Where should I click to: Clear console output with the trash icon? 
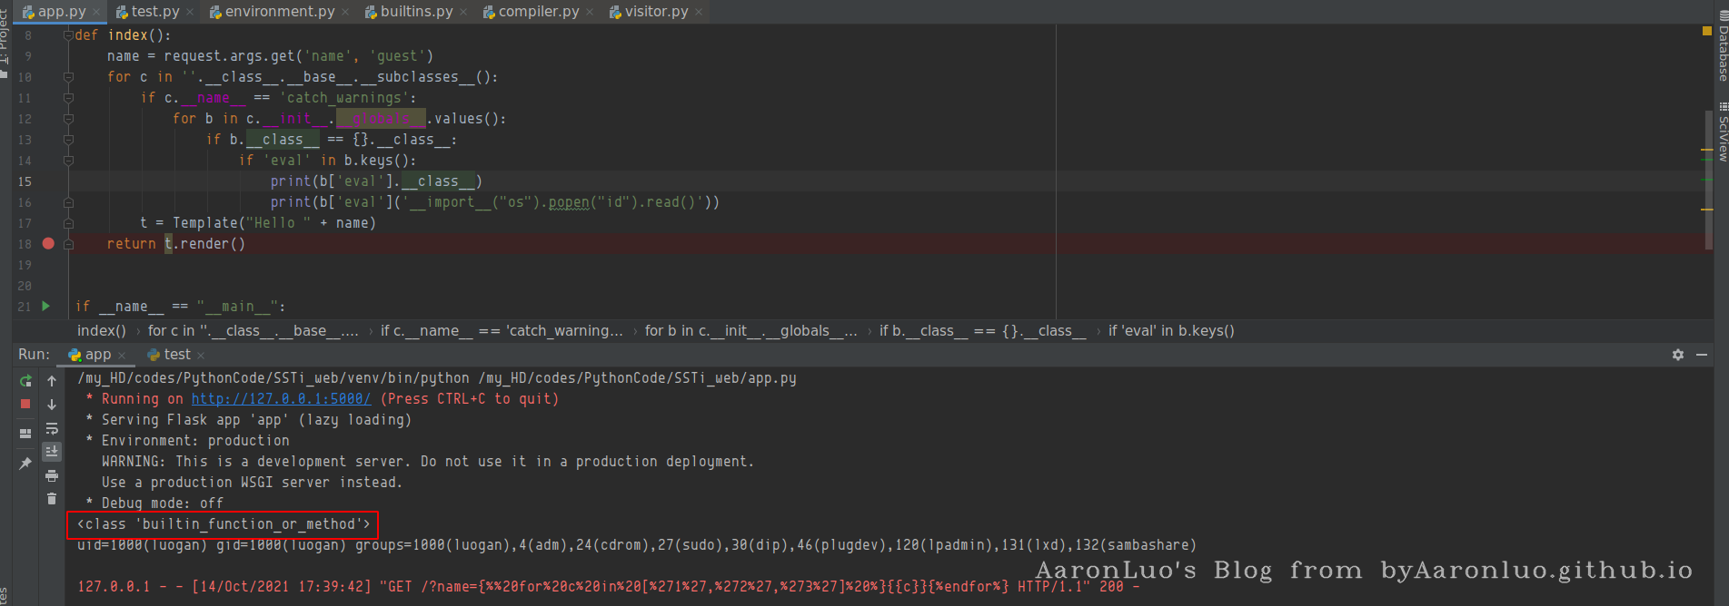coord(52,498)
